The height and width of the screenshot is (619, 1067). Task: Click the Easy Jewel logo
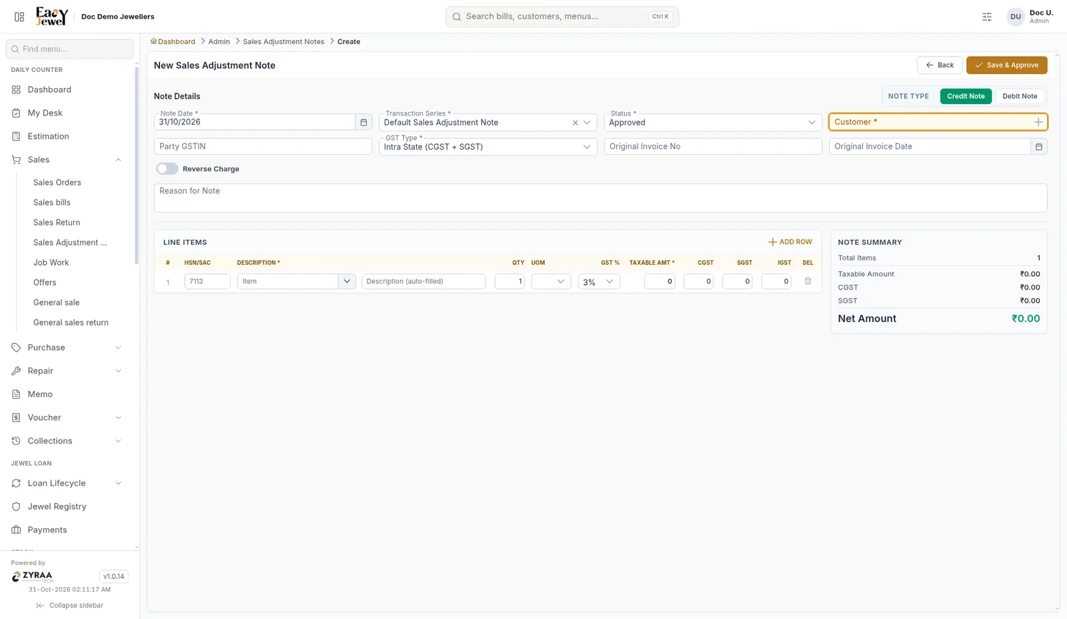click(52, 16)
